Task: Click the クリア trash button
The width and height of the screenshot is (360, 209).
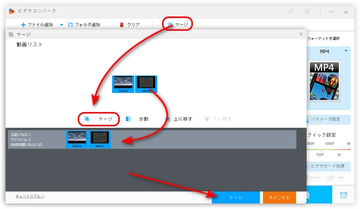Action: click(130, 25)
